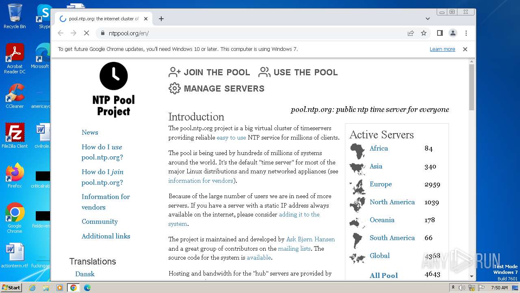Open a new tab
The height and width of the screenshot is (293, 520).
point(161,19)
